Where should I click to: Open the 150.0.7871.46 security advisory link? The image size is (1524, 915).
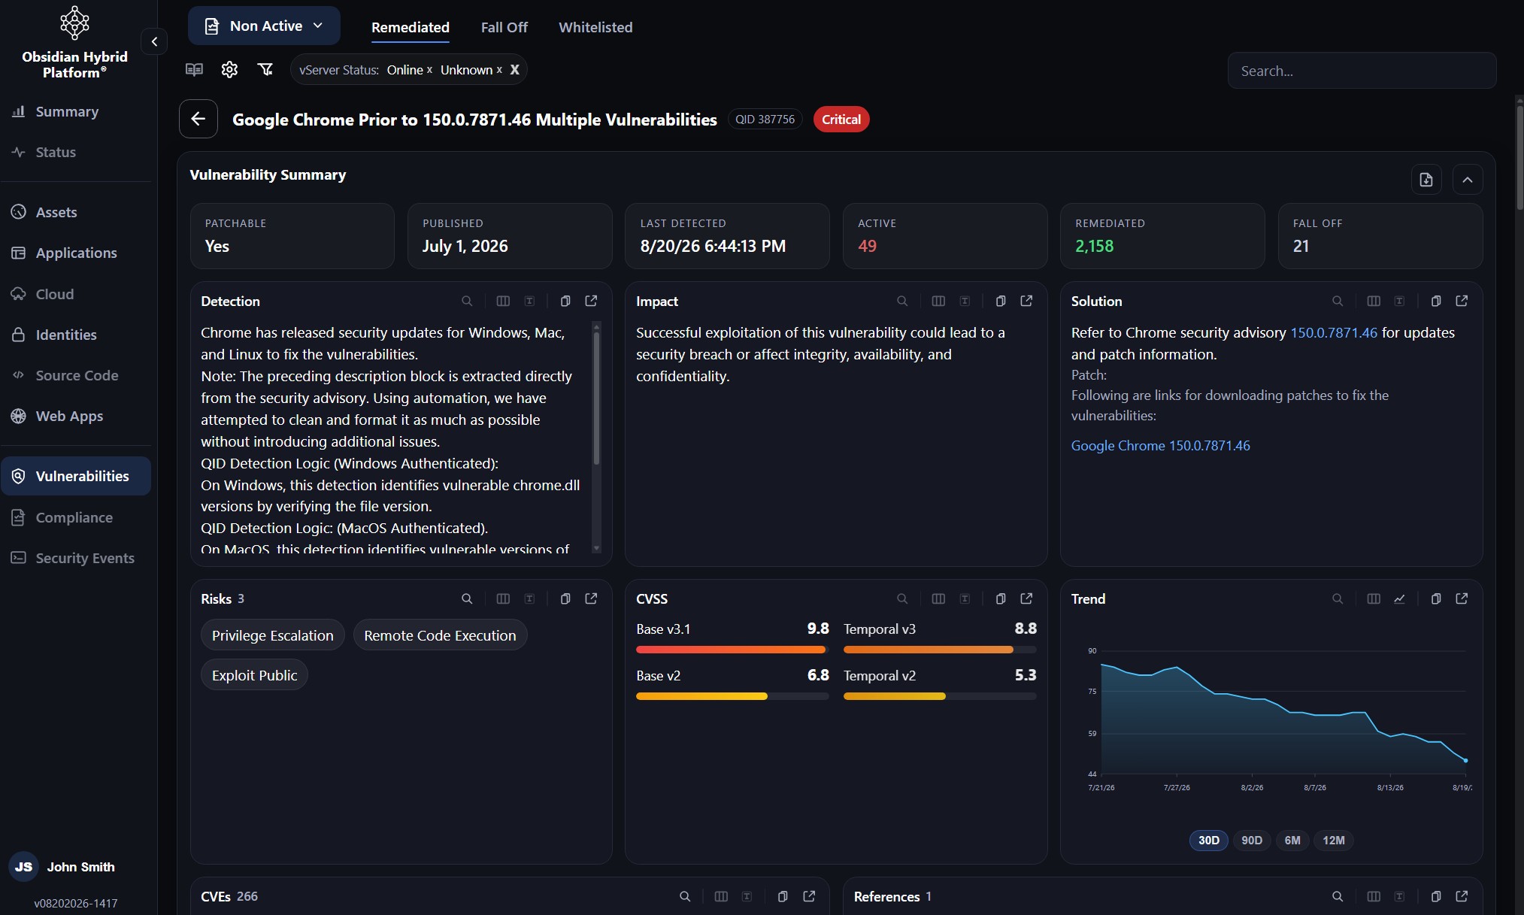pyautogui.click(x=1334, y=332)
